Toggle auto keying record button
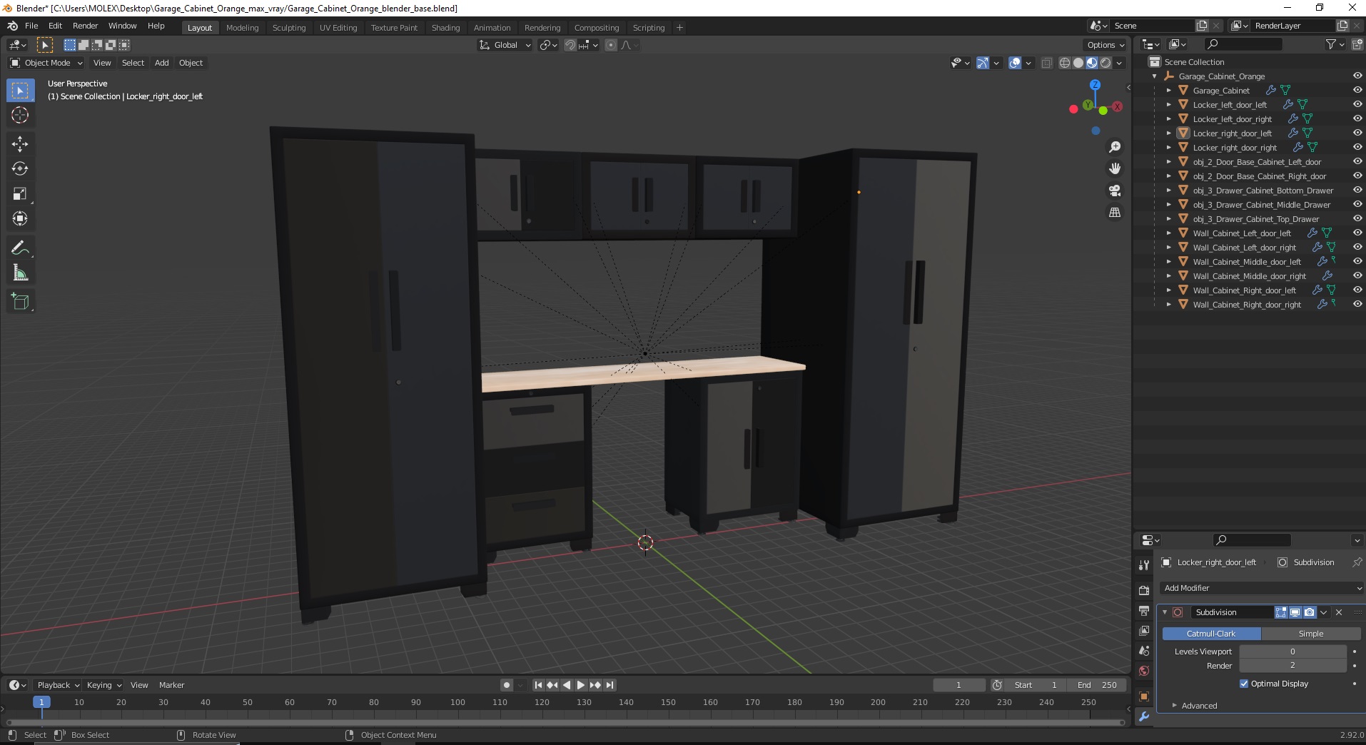Image resolution: width=1366 pixels, height=745 pixels. (x=507, y=685)
